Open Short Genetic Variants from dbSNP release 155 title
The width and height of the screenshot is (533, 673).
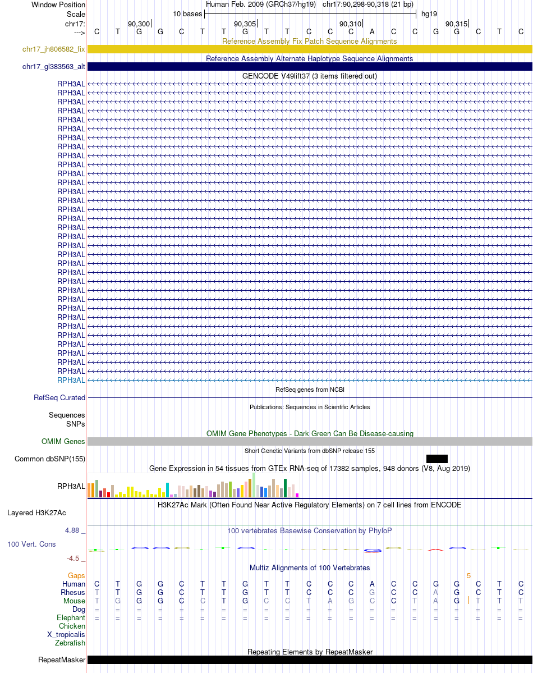[x=310, y=451]
